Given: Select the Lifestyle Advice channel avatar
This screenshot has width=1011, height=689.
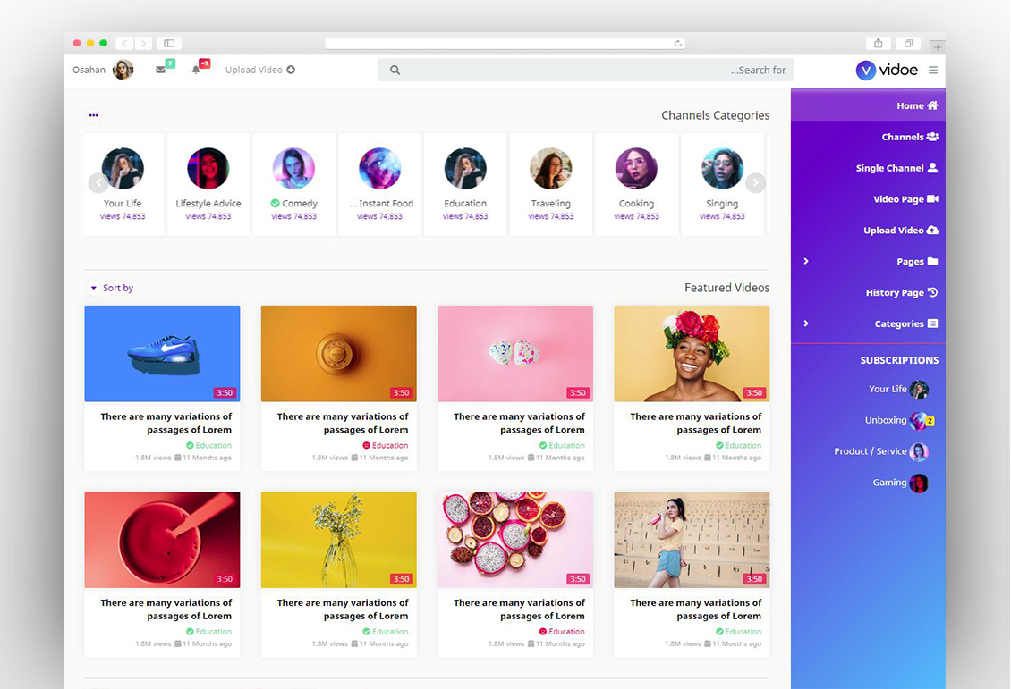Looking at the screenshot, I should pyautogui.click(x=208, y=168).
